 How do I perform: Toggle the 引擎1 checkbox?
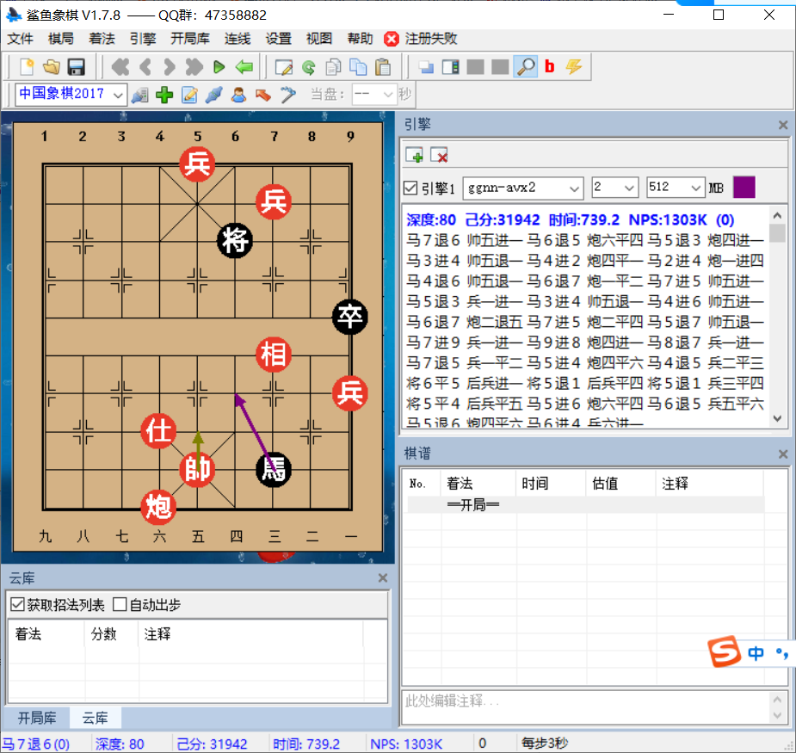[x=411, y=188]
